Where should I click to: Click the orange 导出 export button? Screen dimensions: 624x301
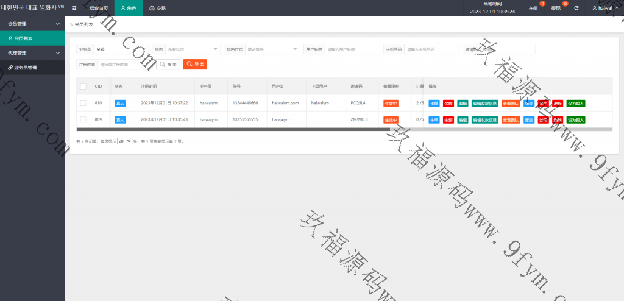click(x=195, y=64)
